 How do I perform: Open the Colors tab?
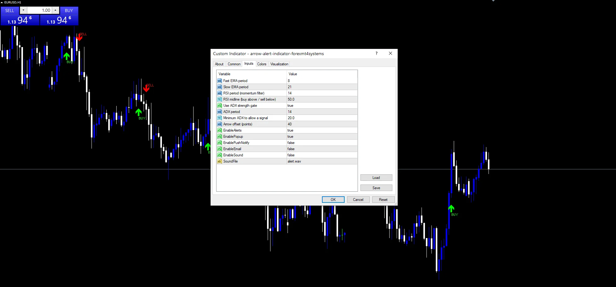tap(262, 64)
